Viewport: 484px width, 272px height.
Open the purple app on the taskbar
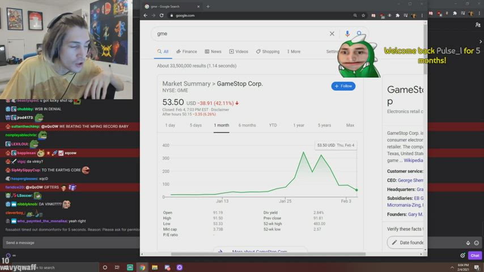point(179,267)
